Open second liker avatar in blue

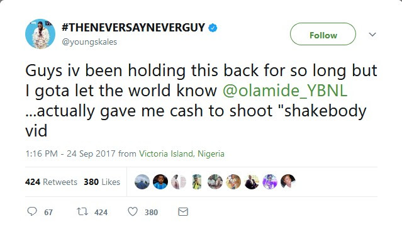click(160, 182)
